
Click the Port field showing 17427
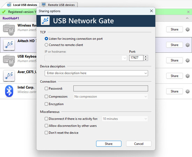(136, 58)
